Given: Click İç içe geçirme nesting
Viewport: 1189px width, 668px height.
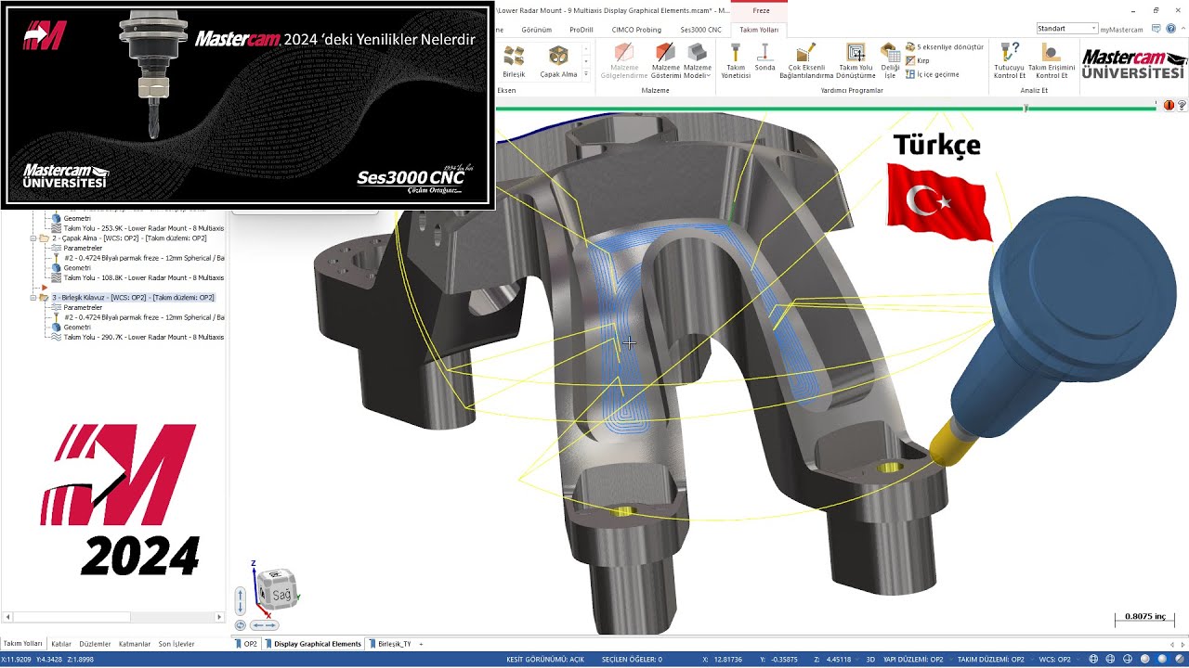Looking at the screenshot, I should coord(932,74).
